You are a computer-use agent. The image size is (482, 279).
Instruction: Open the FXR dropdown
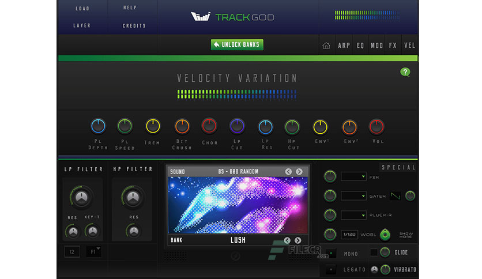[353, 176]
